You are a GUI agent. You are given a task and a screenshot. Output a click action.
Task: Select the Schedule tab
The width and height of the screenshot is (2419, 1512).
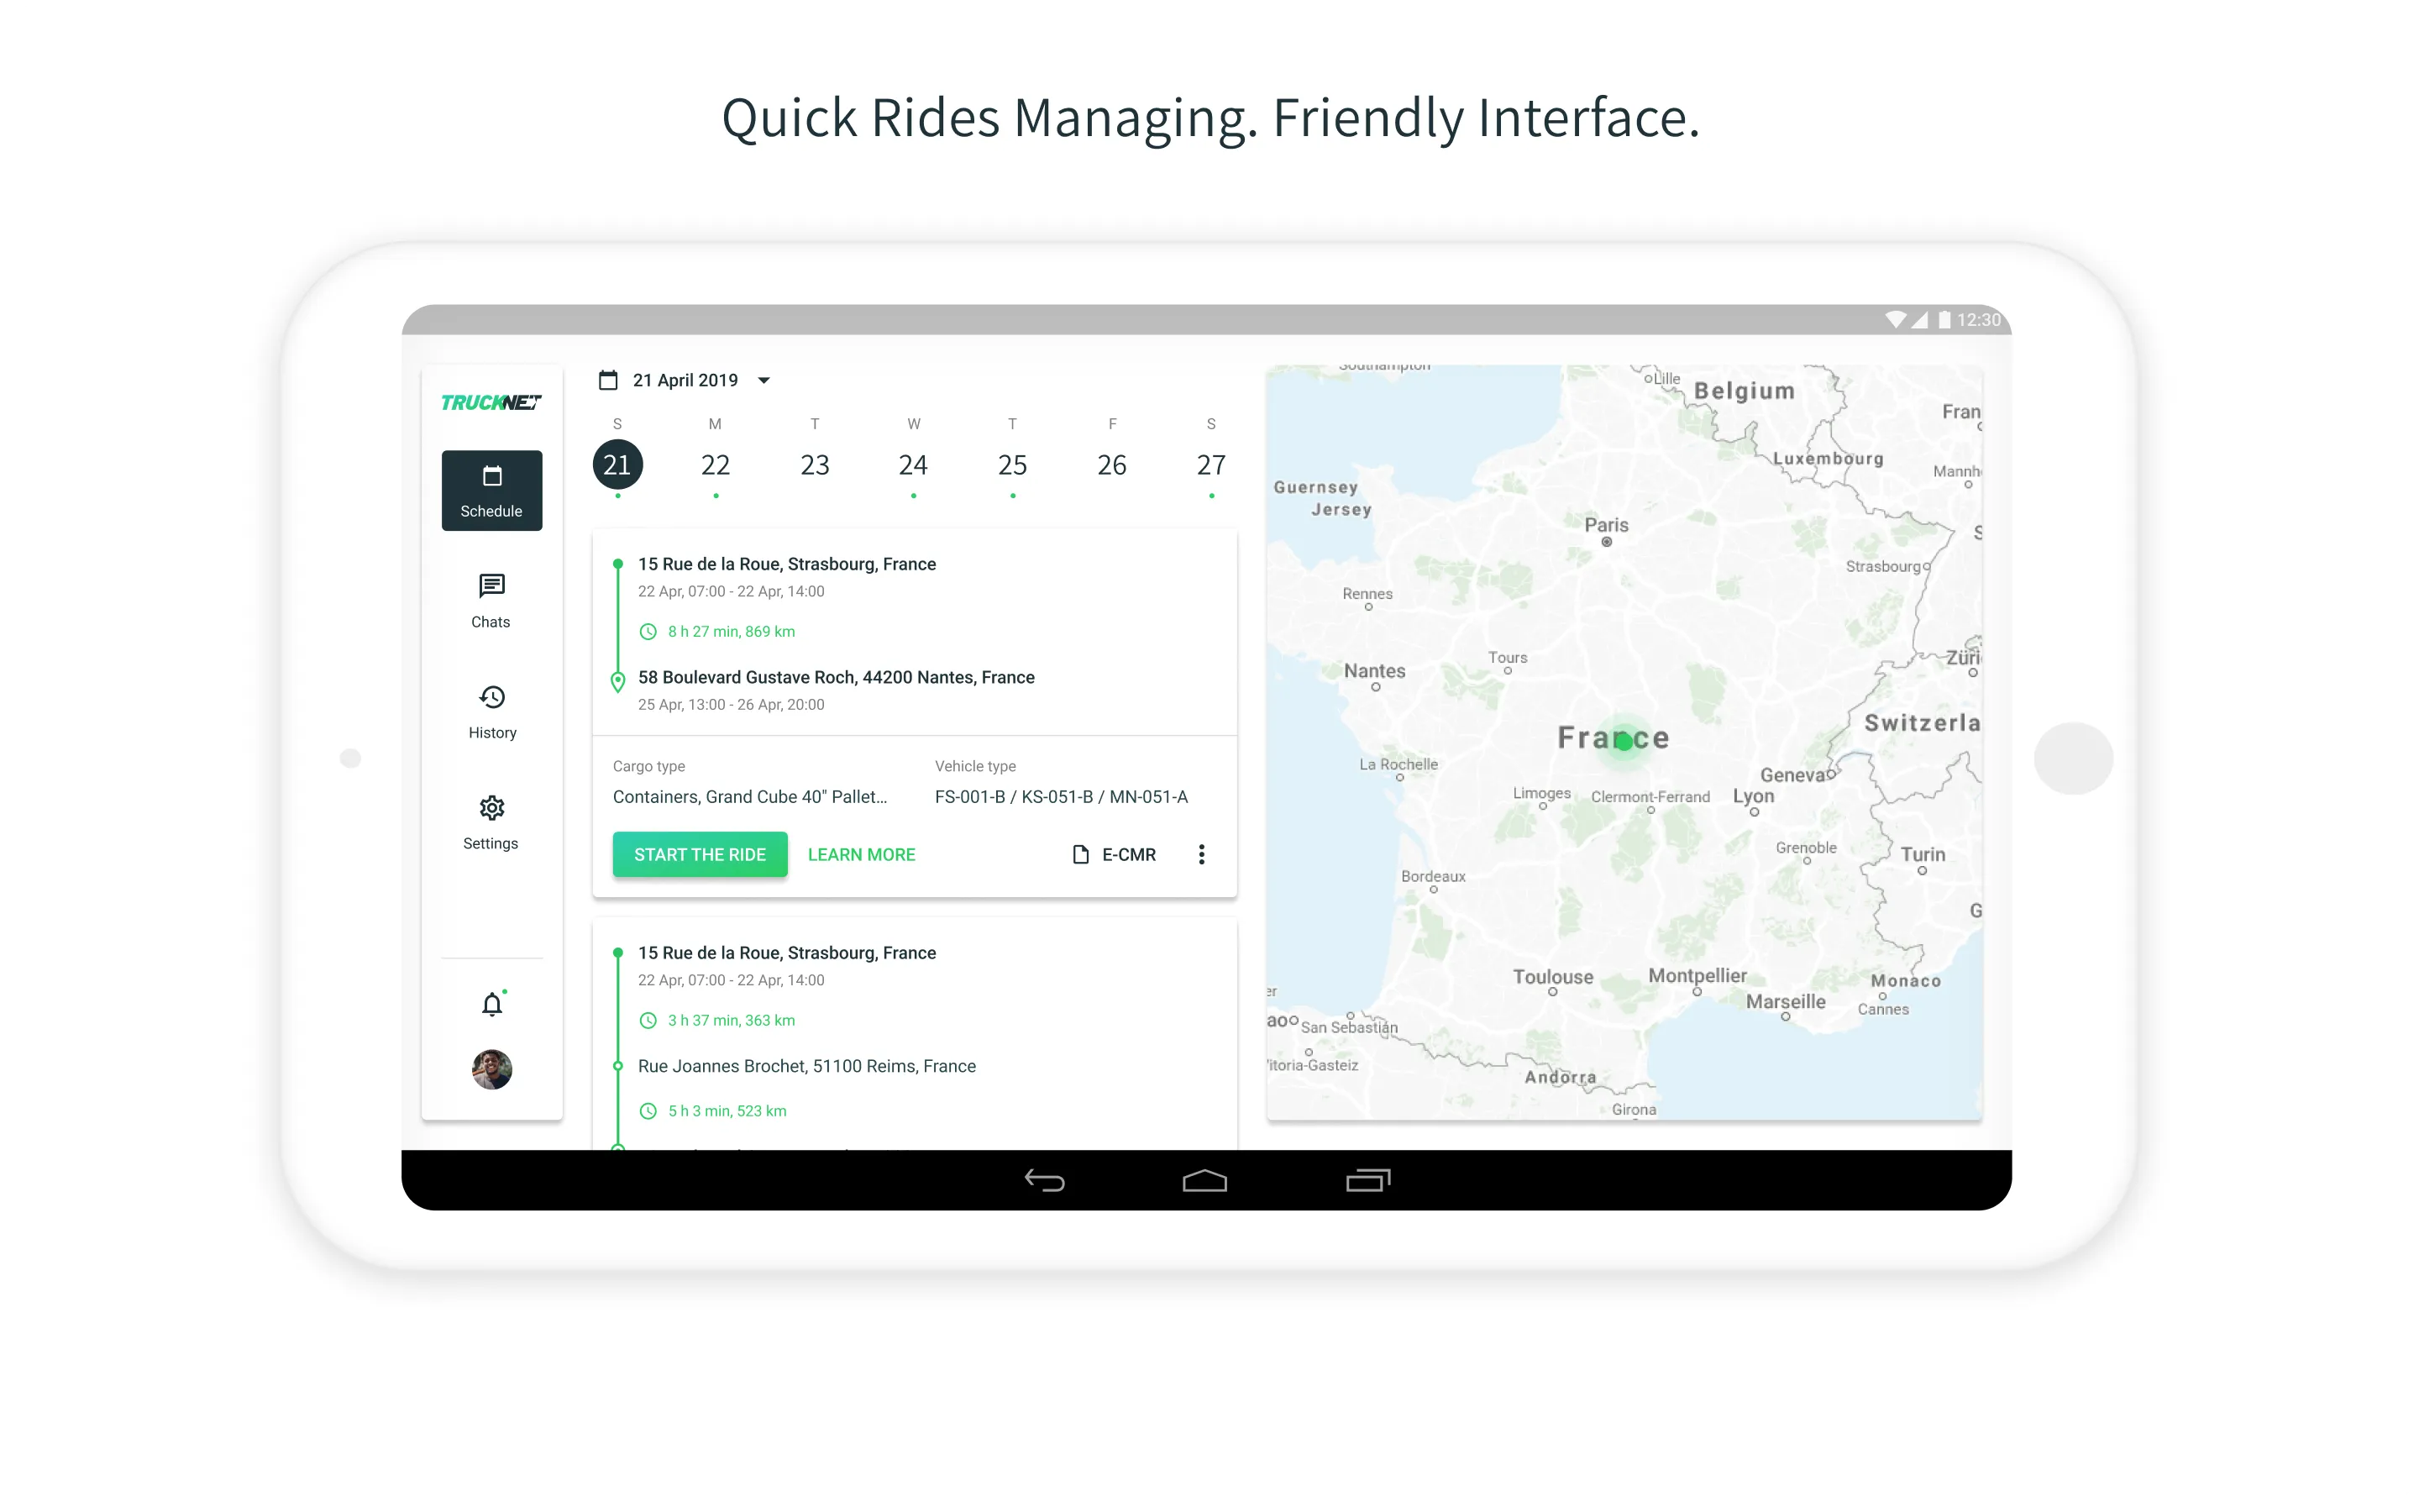coord(491,490)
